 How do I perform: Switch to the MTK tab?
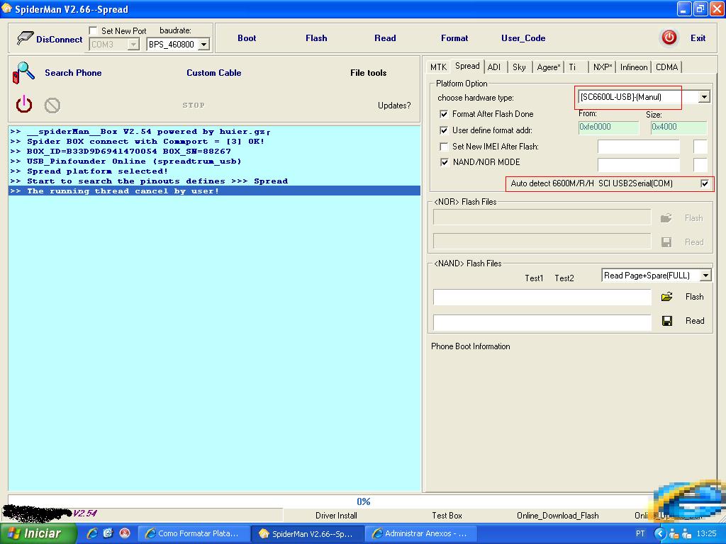438,67
